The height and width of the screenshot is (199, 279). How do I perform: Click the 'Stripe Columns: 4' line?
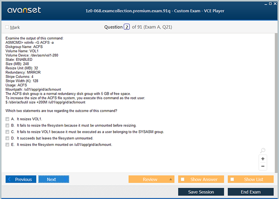(20, 76)
